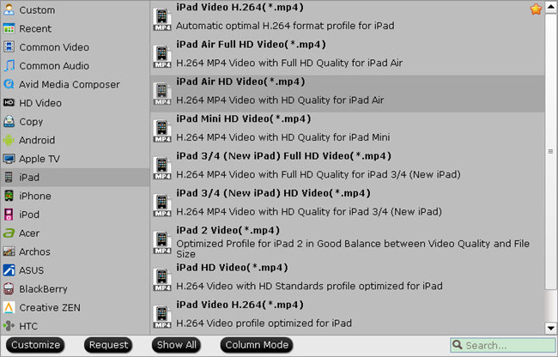Select the Android category label

coord(37,140)
